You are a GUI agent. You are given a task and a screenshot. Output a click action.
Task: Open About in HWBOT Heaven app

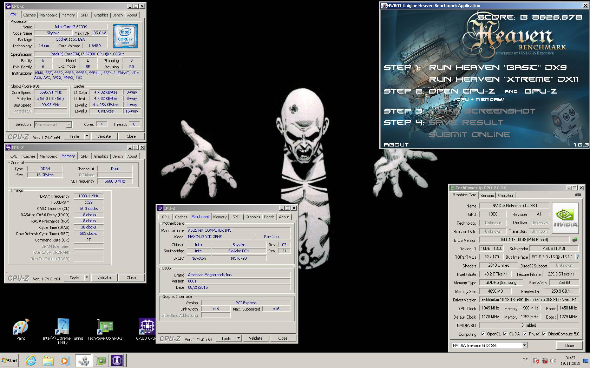(x=396, y=144)
